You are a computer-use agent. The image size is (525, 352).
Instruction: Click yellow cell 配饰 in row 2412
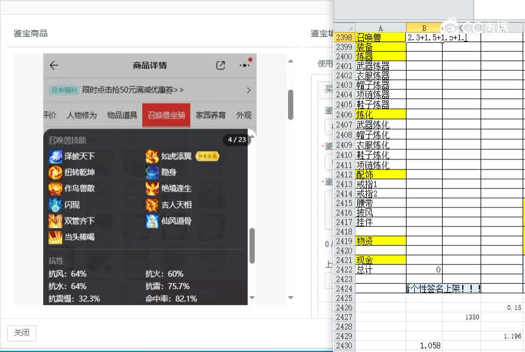pyautogui.click(x=380, y=174)
